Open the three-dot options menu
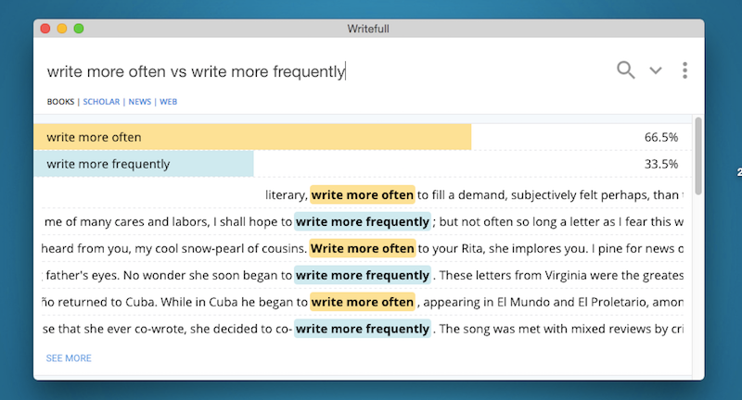Viewport: 742px width, 400px height. click(x=684, y=70)
